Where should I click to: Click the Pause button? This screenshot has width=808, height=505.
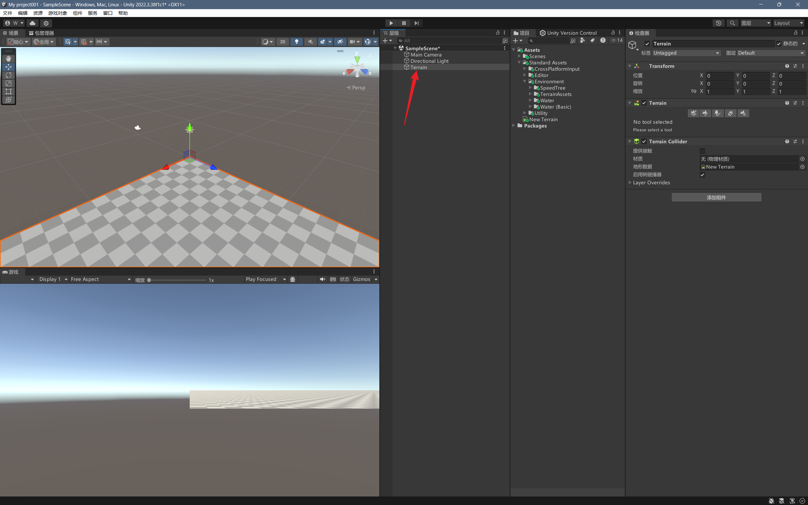404,23
